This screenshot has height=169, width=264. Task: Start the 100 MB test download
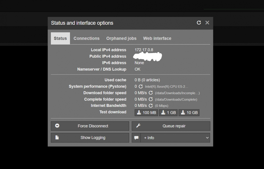click(x=146, y=113)
